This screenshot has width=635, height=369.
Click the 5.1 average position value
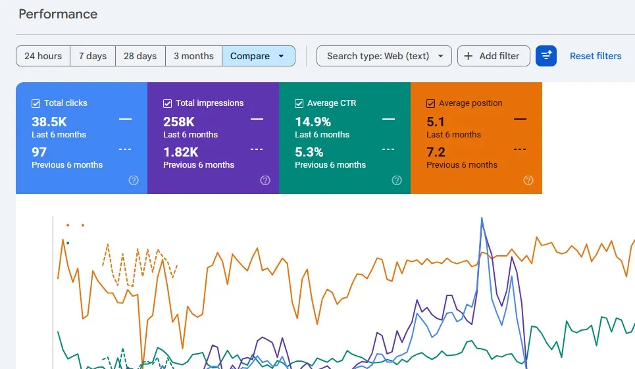[x=436, y=122]
